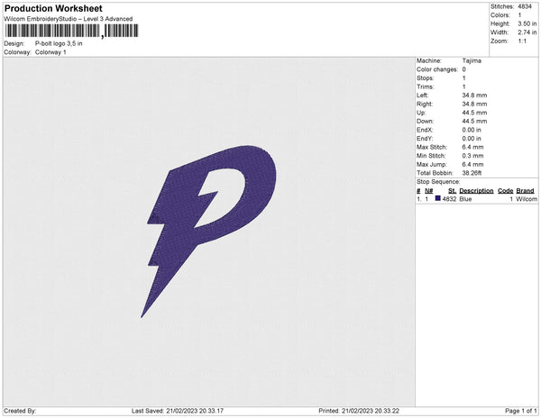
Task: Click the 'Wilcom' brand cell
Action: point(527,199)
